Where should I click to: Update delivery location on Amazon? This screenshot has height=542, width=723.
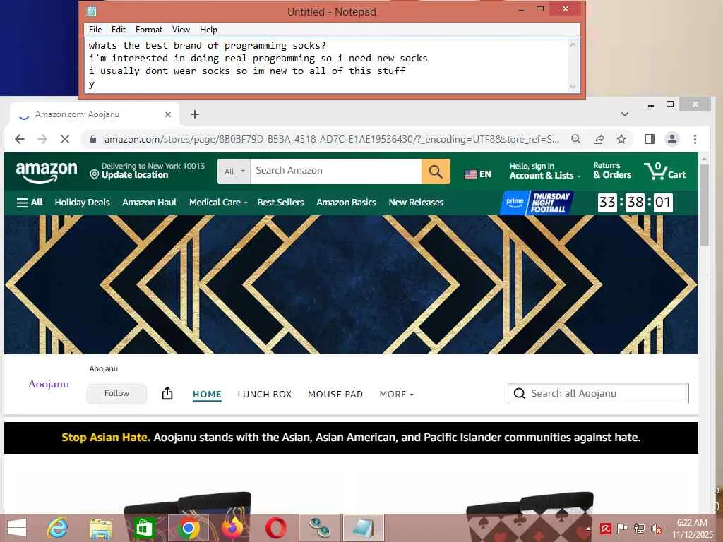point(147,171)
